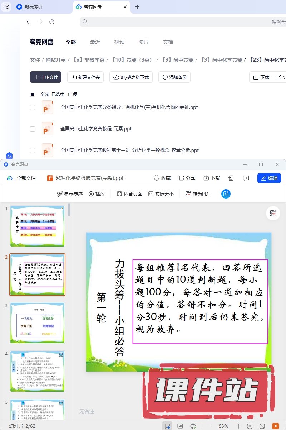Start slideshow with orange play icon
286x430 pixels.
click(275, 426)
